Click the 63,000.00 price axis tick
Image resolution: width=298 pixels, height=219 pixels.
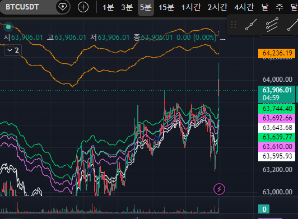[x=277, y=192]
